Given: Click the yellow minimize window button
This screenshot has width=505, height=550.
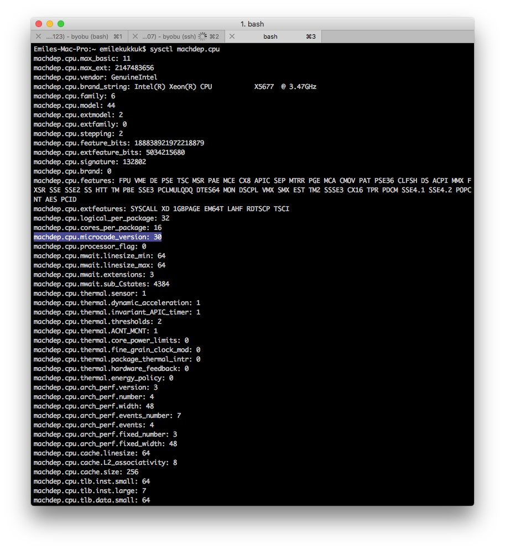Looking at the screenshot, I should (x=50, y=24).
